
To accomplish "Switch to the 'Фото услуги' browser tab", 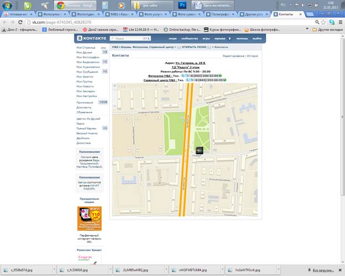I will click(x=153, y=14).
